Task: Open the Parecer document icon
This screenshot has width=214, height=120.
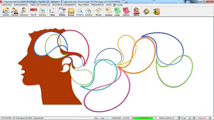Action: (126, 11)
